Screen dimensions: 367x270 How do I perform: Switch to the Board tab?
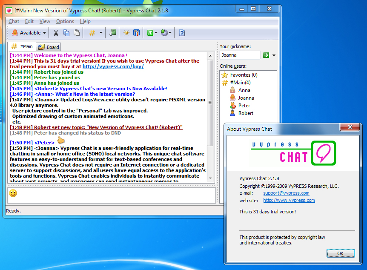coord(49,47)
